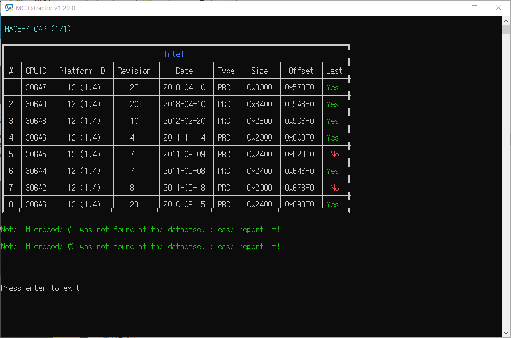Click the green Yes in the 206A7 row
This screenshot has width=511, height=338.
pos(332,87)
